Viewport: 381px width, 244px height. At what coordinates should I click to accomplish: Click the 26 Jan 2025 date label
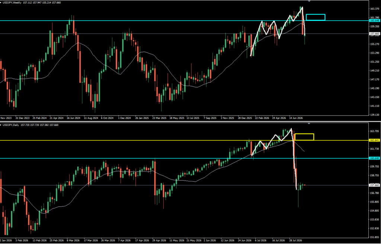[x=142, y=118]
